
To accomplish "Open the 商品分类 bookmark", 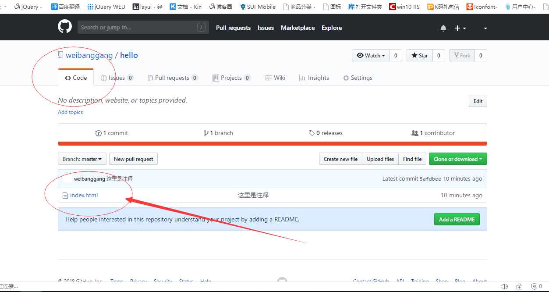I will pos(299,7).
